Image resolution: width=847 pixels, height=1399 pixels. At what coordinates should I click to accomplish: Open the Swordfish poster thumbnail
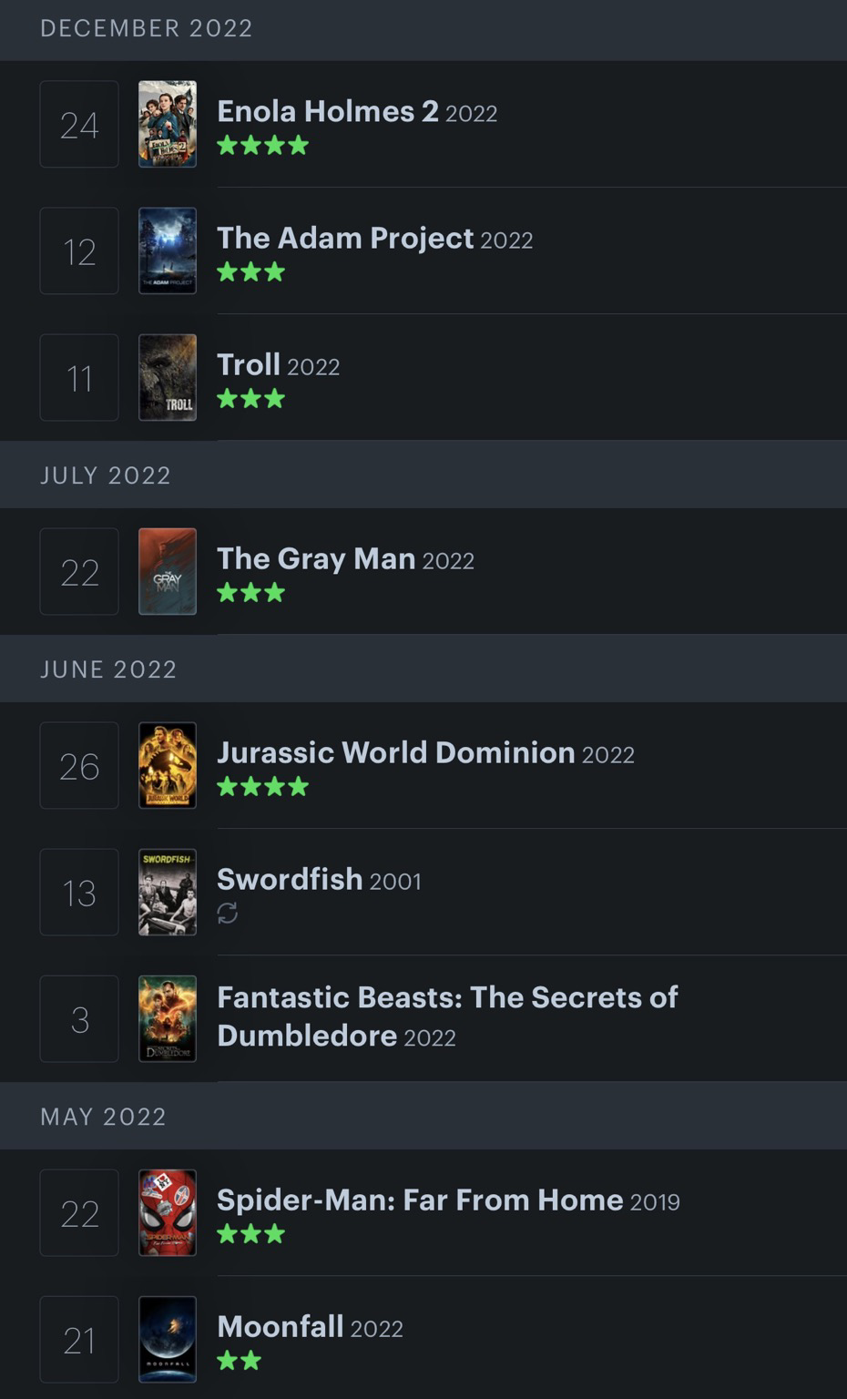[168, 892]
